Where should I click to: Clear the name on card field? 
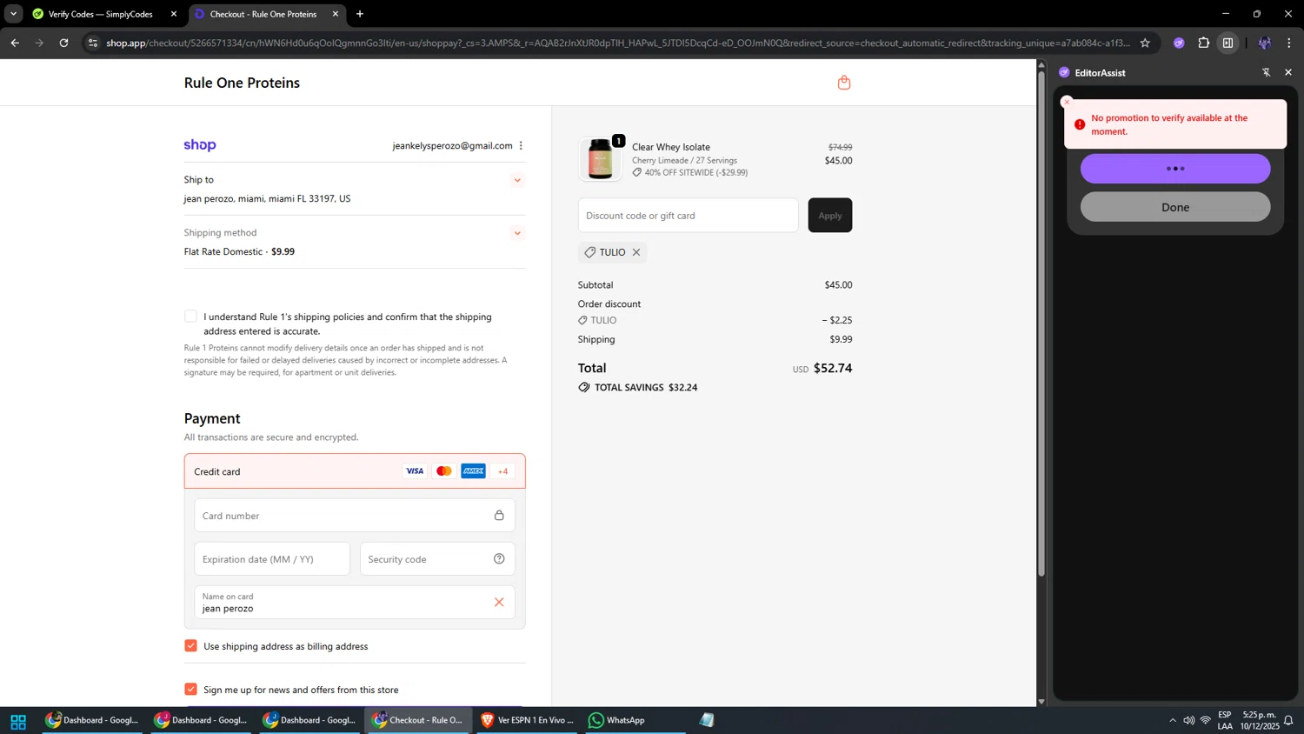pyautogui.click(x=499, y=602)
